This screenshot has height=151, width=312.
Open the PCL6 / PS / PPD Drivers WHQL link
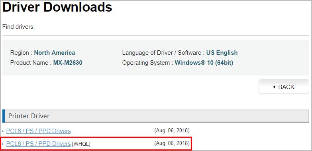pyautogui.click(x=38, y=144)
